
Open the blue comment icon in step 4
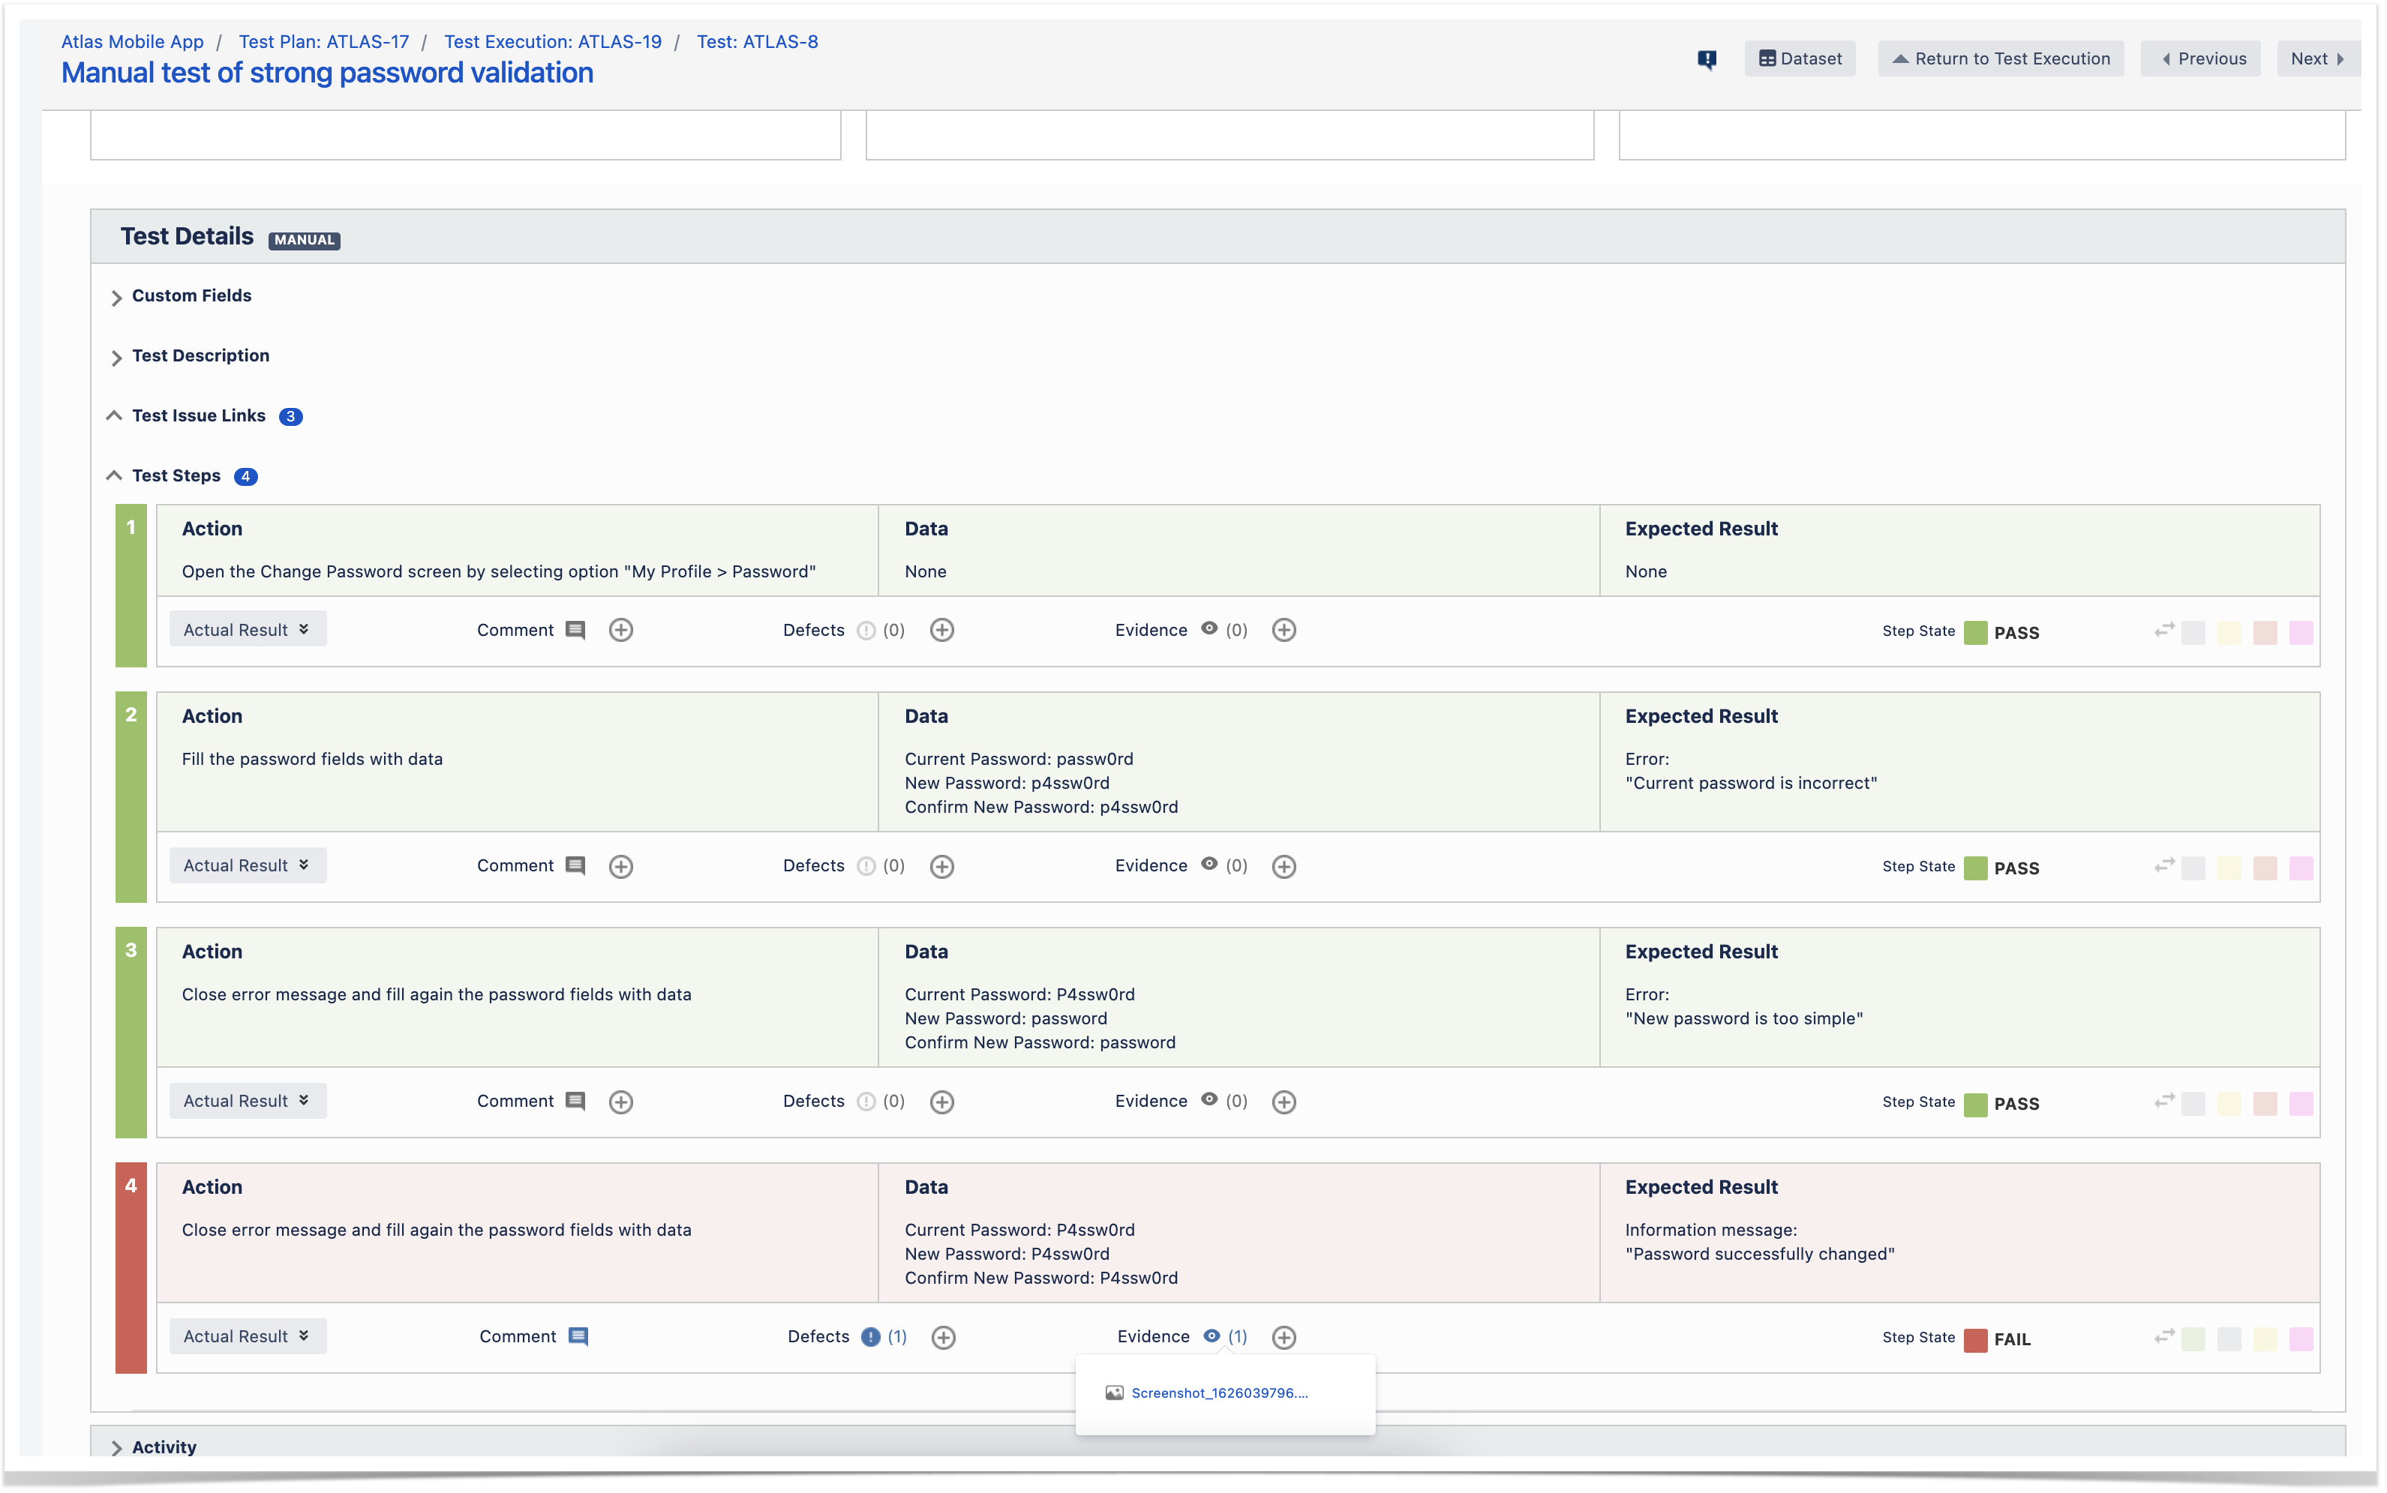578,1337
